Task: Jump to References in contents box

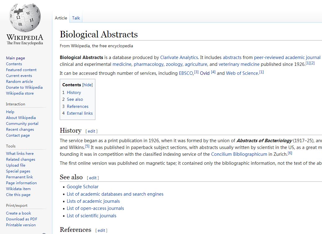Action: tap(78, 106)
